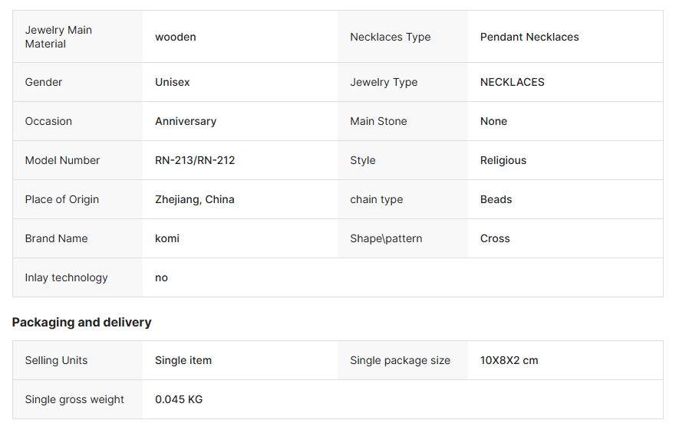Click the brand name "komi"
Viewport: 679px width, 433px height.
pyautogui.click(x=167, y=238)
